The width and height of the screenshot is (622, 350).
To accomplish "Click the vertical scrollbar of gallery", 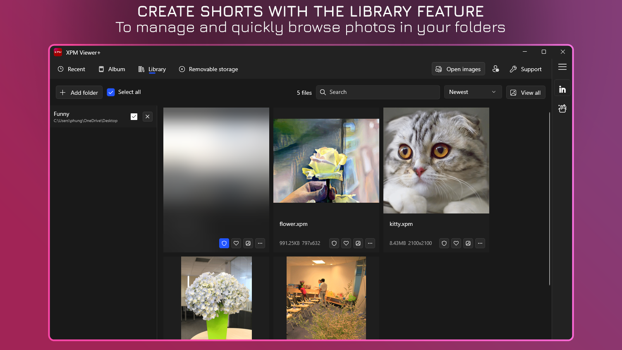I will pyautogui.click(x=550, y=199).
